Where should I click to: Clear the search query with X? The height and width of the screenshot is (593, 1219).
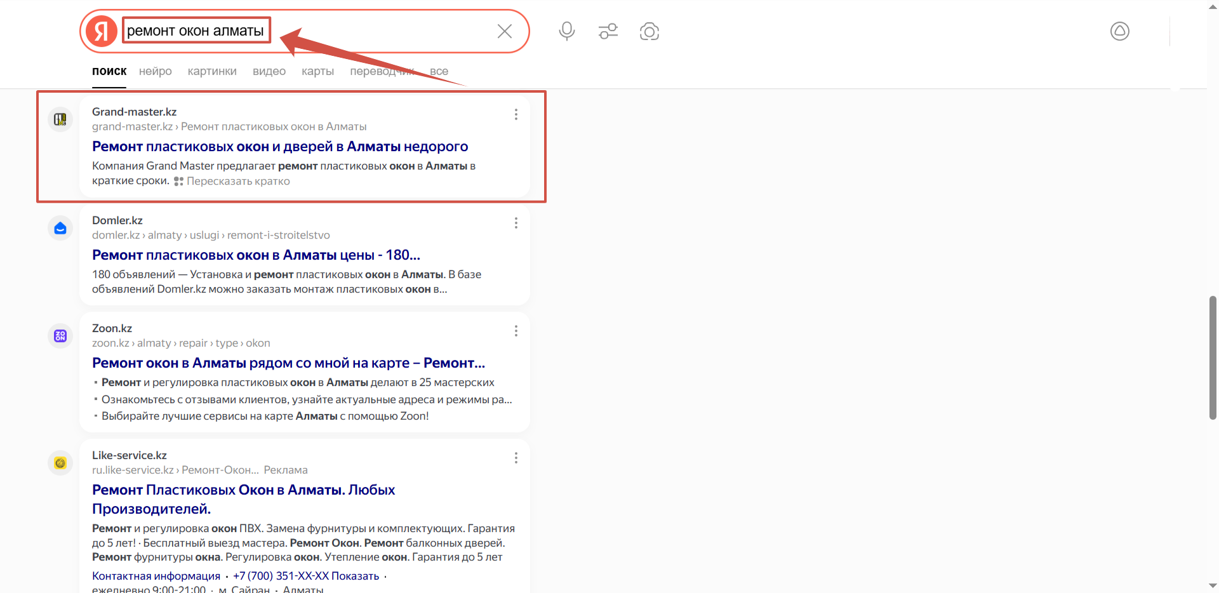(x=505, y=31)
